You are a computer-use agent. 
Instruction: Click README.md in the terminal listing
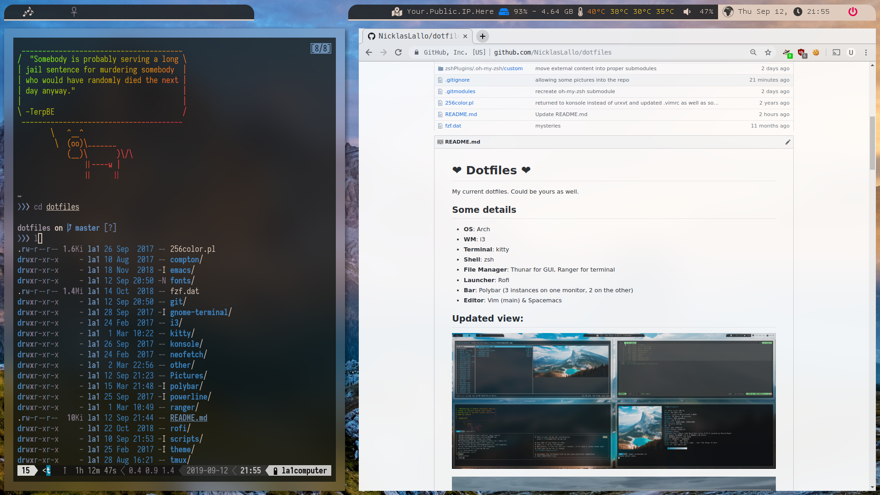pos(189,418)
